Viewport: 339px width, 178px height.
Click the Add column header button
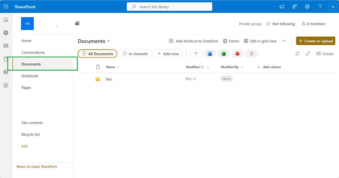269,67
